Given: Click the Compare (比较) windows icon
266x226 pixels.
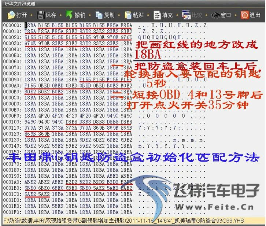Looking at the screenshot, I should [x=186, y=15].
